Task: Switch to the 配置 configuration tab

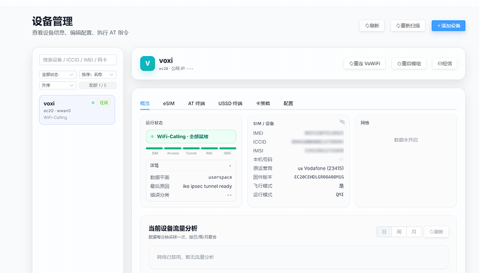Action: [288, 103]
